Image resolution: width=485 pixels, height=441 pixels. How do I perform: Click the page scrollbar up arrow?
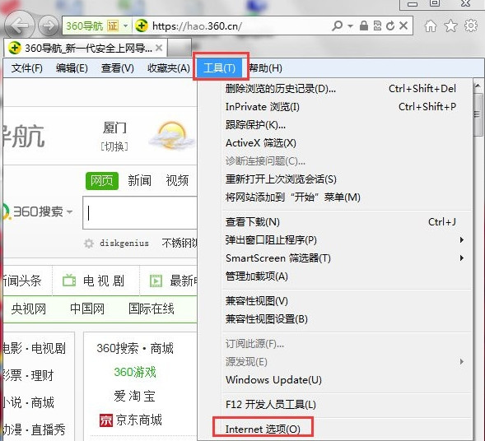pyautogui.click(x=478, y=86)
